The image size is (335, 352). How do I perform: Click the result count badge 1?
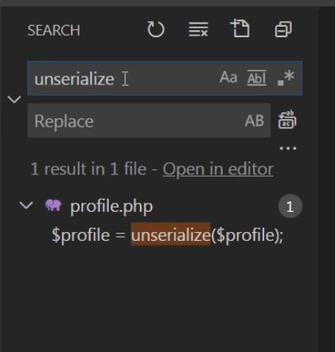pyautogui.click(x=290, y=206)
